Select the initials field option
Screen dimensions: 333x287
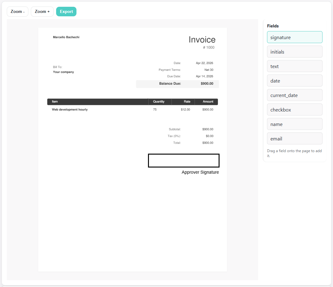pos(294,51)
